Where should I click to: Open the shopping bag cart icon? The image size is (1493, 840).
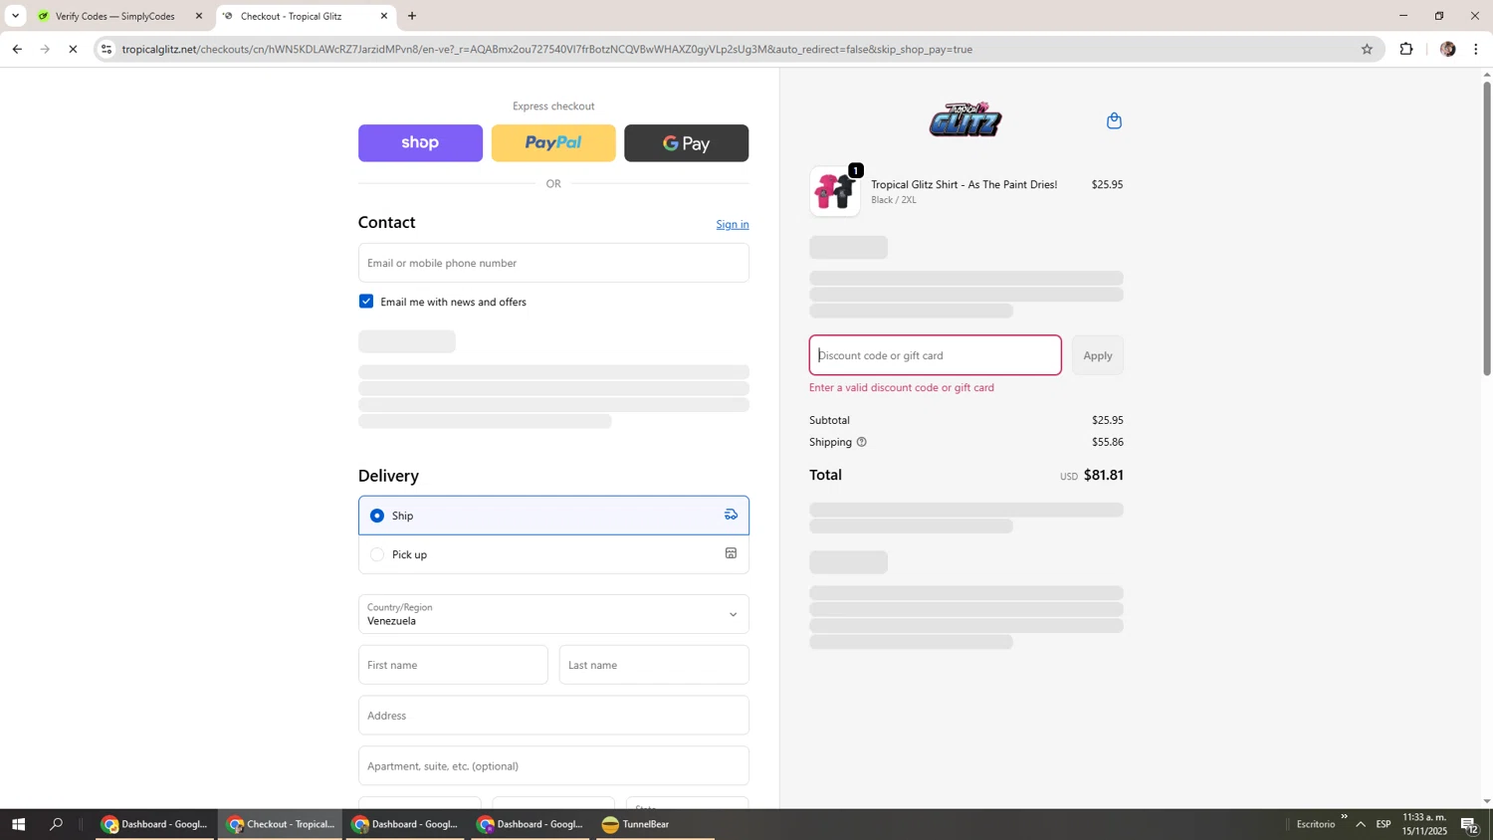pyautogui.click(x=1114, y=120)
